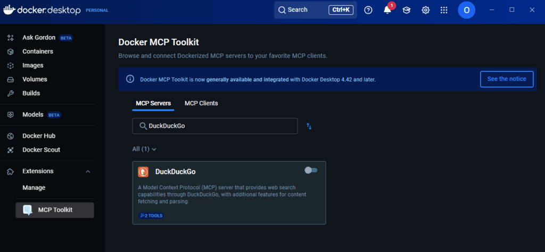The height and width of the screenshot is (252, 545).
Task: Open the apps grid icon
Action: coord(444,10)
